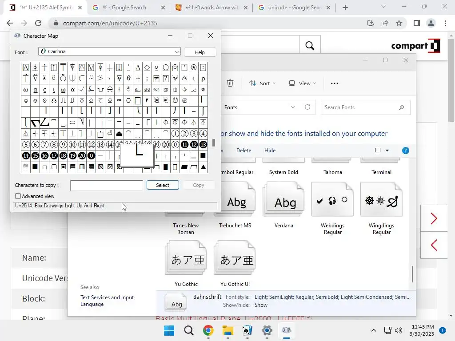Show hidden system tray icons
Image resolution: width=455 pixels, height=341 pixels.
point(374,330)
